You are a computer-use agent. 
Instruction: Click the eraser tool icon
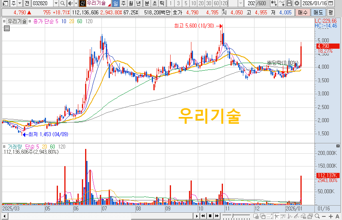(x=303, y=216)
